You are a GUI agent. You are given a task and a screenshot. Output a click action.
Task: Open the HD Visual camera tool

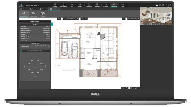coord(105,5)
